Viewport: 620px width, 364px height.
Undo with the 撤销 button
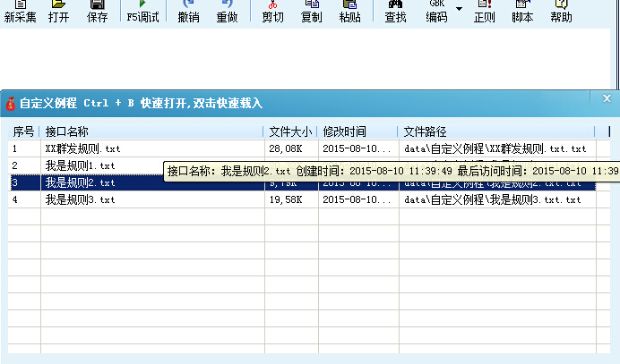189,12
